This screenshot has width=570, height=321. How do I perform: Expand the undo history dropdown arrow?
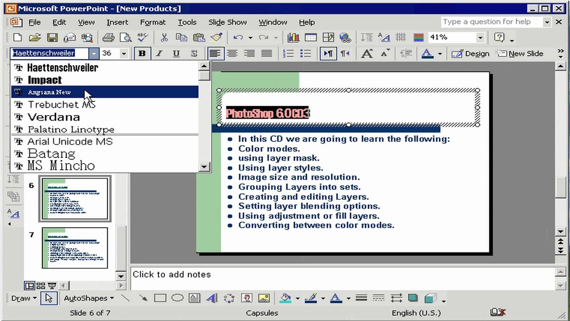pos(250,37)
